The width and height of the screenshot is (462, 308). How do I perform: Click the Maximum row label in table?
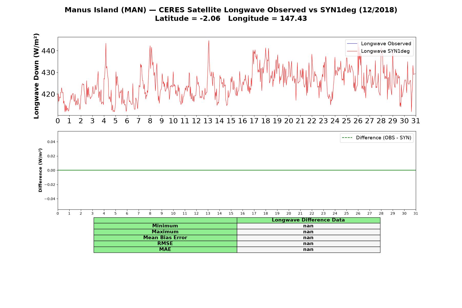(165, 232)
